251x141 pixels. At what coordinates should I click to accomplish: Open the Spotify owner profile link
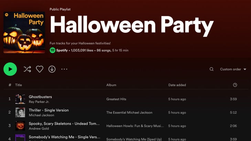pos(62,50)
